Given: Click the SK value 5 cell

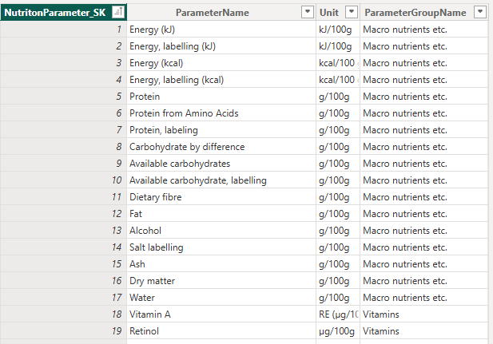Looking at the screenshot, I should pyautogui.click(x=63, y=97).
